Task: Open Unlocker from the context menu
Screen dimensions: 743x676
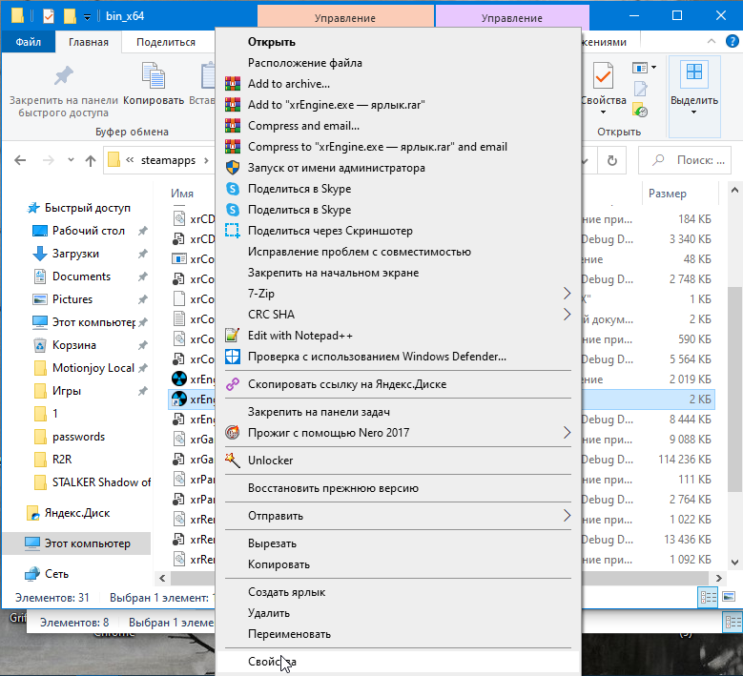Action: tap(270, 461)
